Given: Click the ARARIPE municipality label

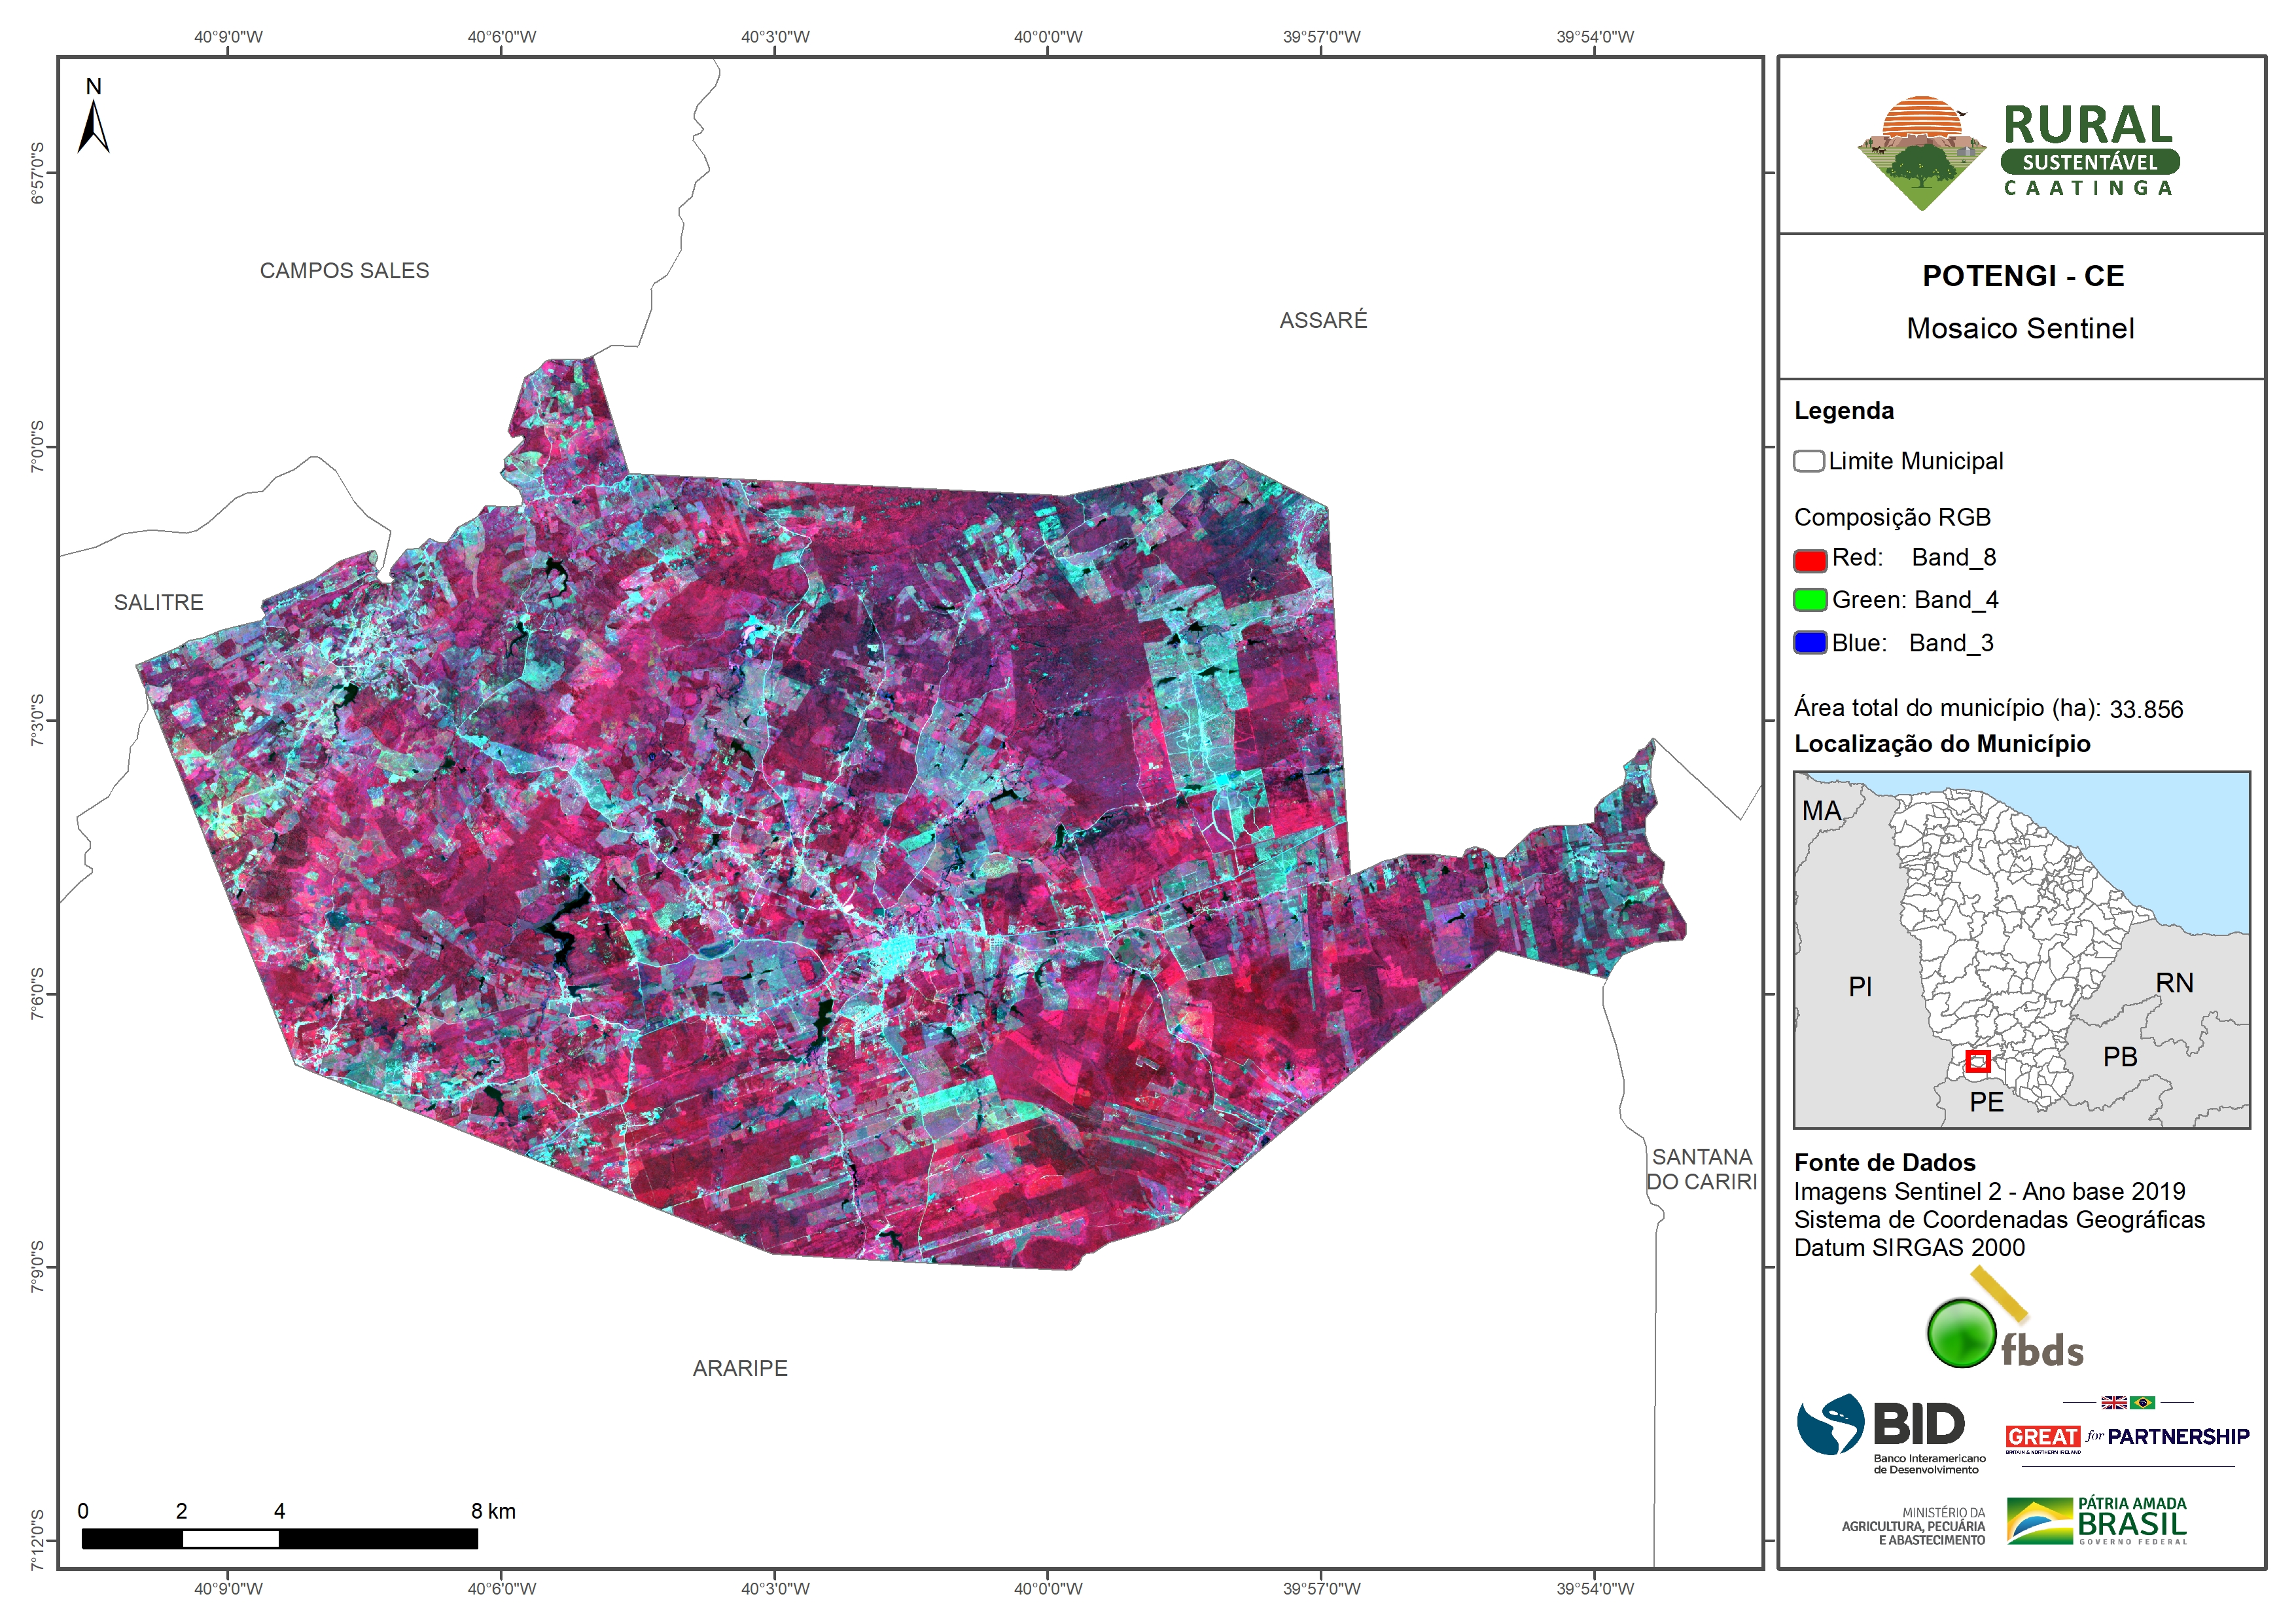Looking at the screenshot, I should click(740, 1368).
